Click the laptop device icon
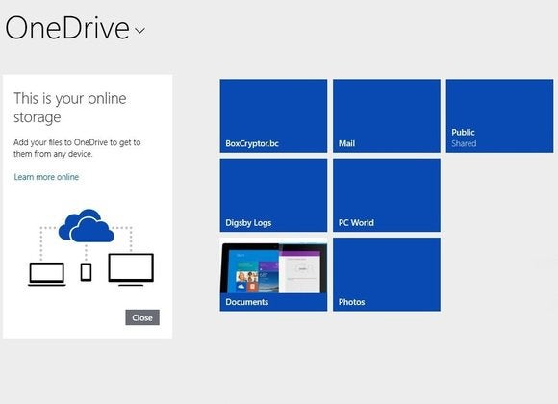The height and width of the screenshot is (404, 558). click(47, 274)
